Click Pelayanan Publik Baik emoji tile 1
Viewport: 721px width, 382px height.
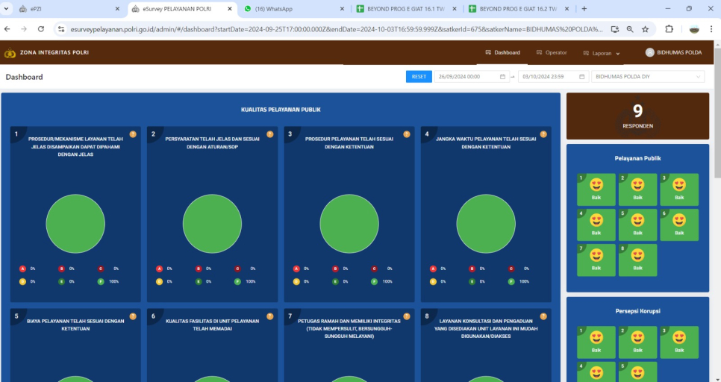(596, 190)
